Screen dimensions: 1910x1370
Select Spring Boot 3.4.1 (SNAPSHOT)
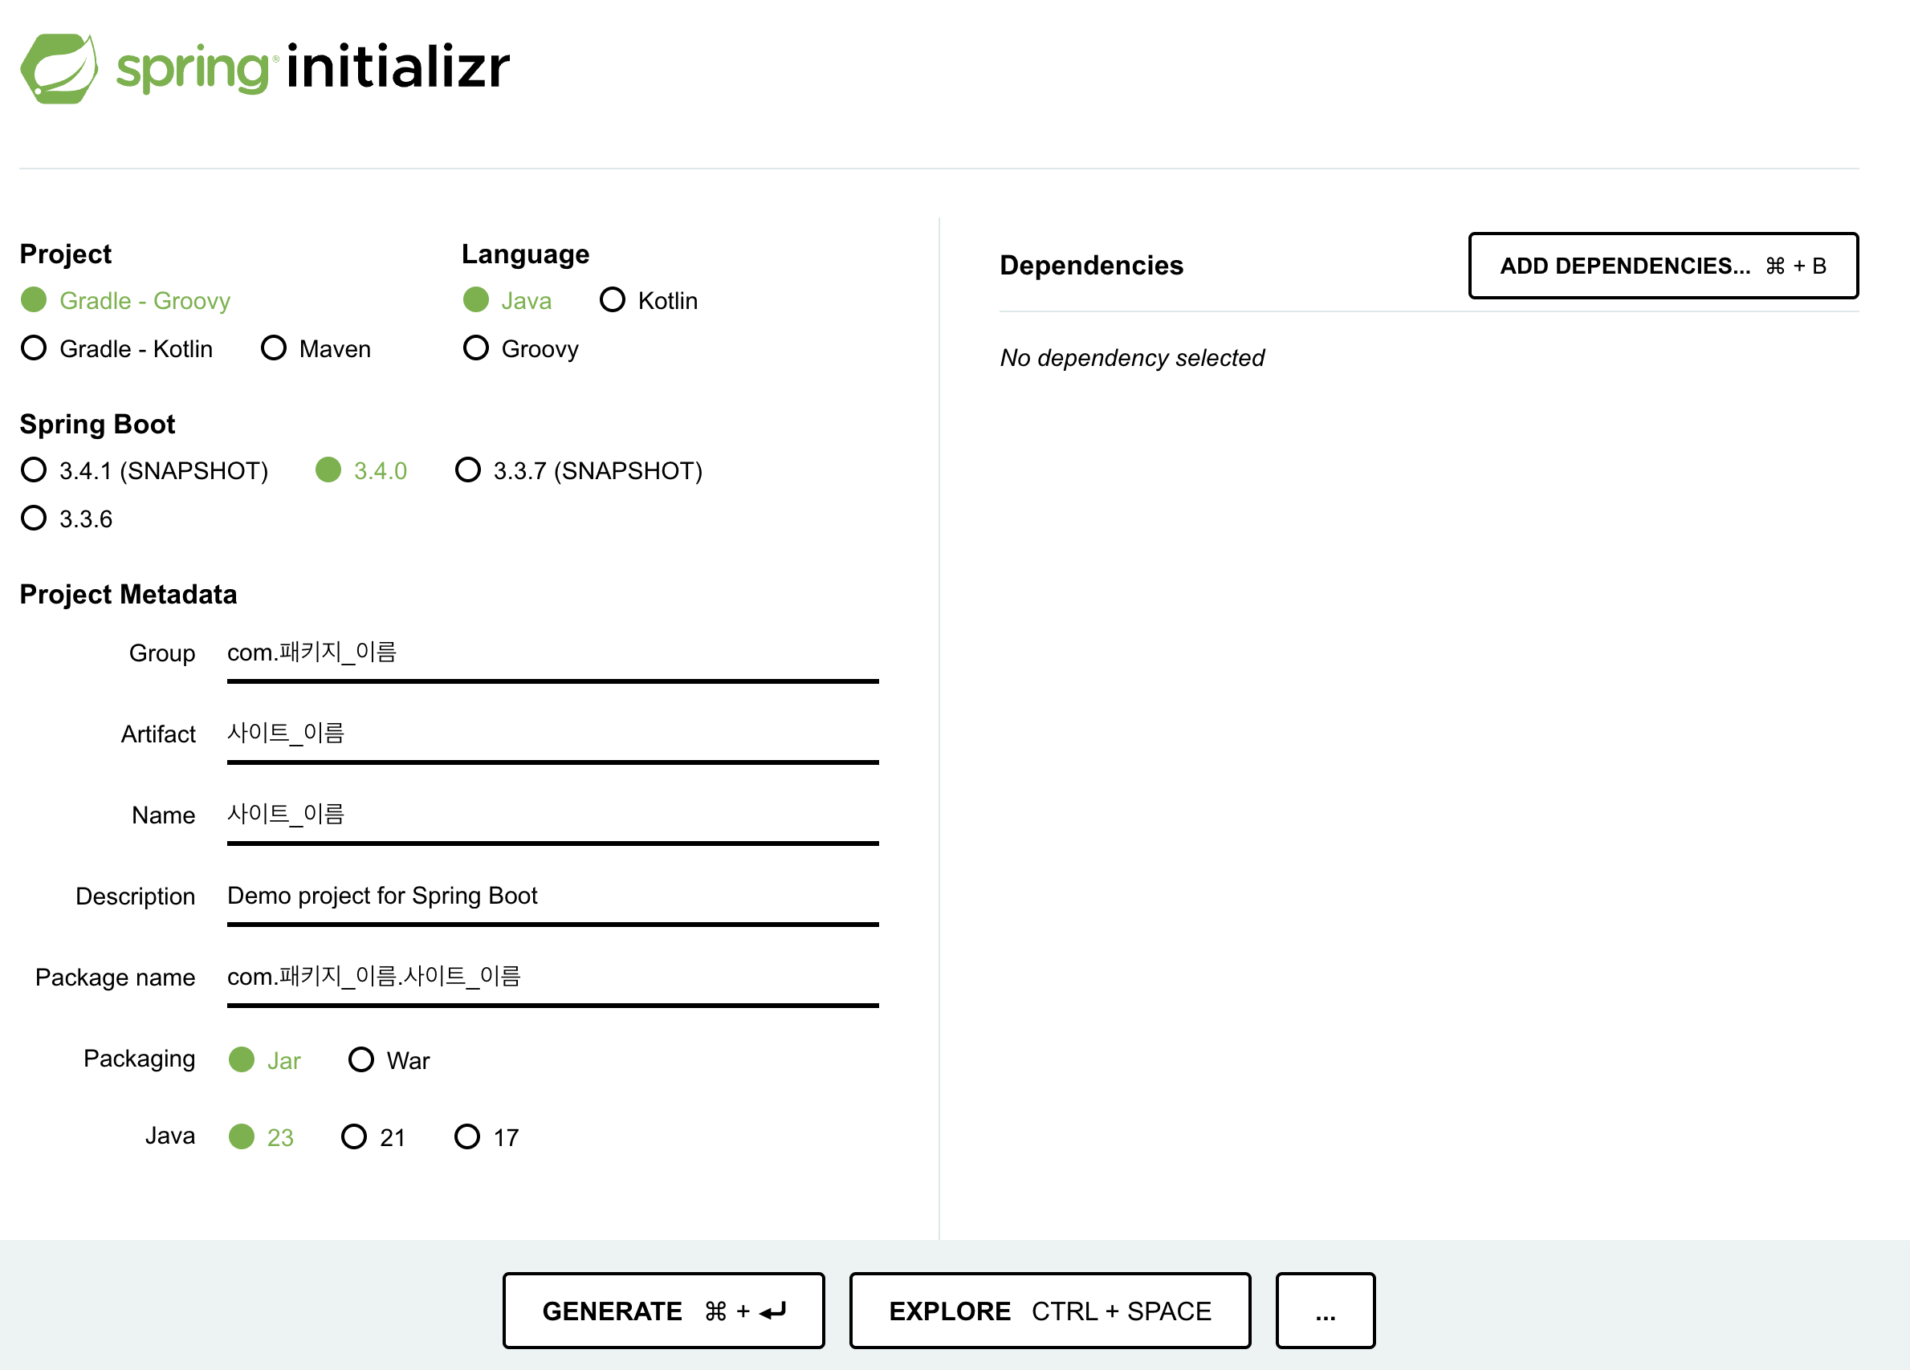tap(34, 470)
